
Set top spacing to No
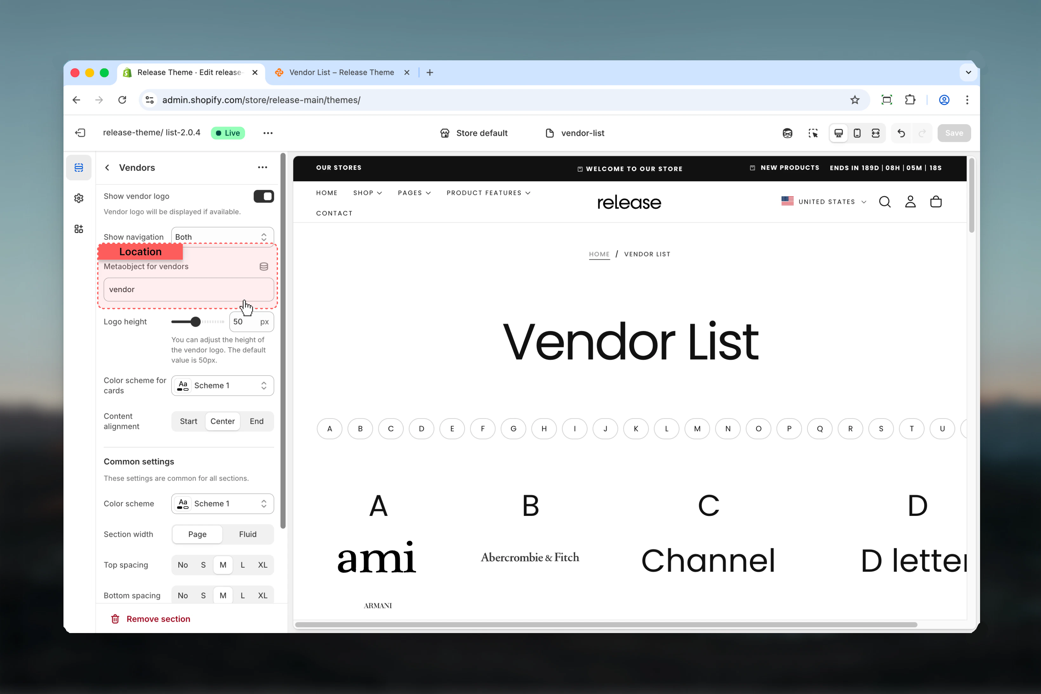click(x=183, y=565)
